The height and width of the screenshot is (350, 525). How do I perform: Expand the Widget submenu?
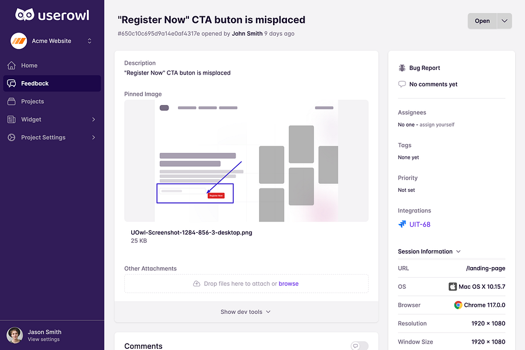(x=93, y=120)
